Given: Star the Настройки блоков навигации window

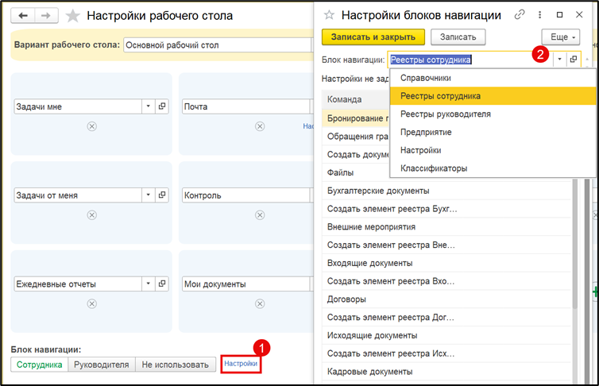Looking at the screenshot, I should (329, 15).
